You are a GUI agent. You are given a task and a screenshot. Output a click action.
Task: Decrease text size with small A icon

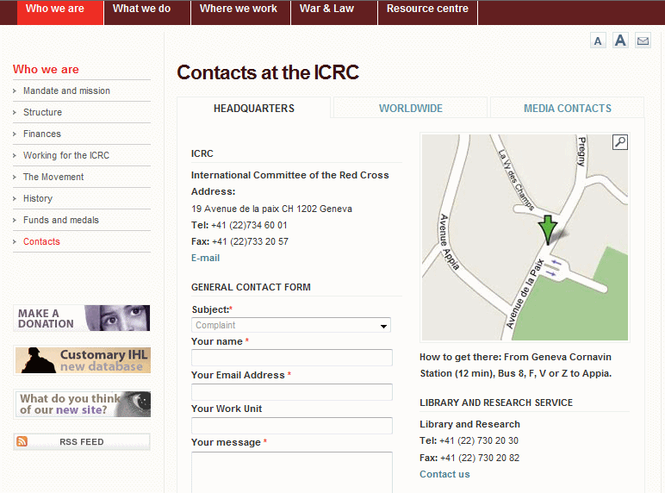(x=598, y=41)
